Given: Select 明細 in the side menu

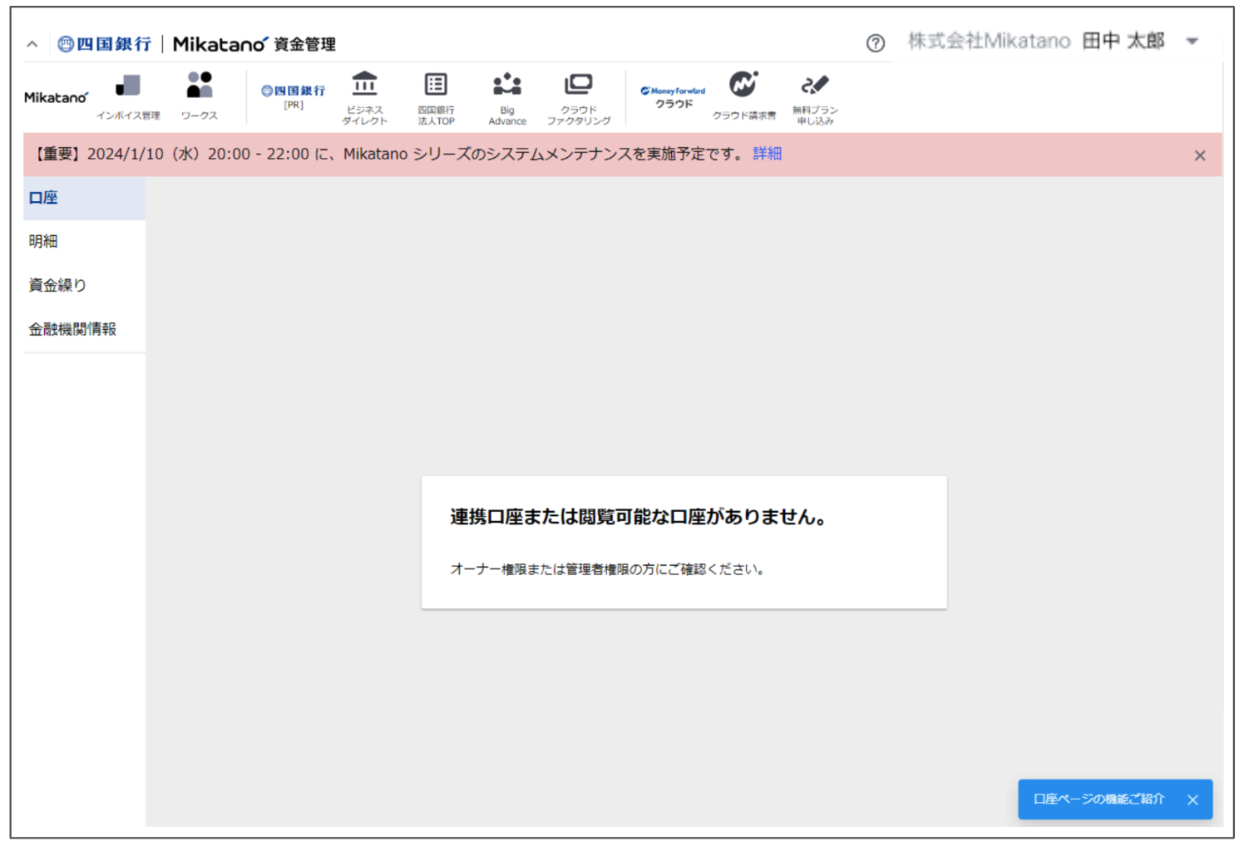Looking at the screenshot, I should [84, 242].
